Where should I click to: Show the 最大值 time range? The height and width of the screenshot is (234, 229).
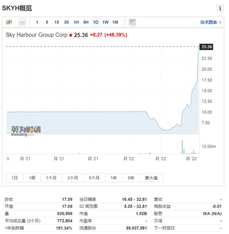click(151, 178)
